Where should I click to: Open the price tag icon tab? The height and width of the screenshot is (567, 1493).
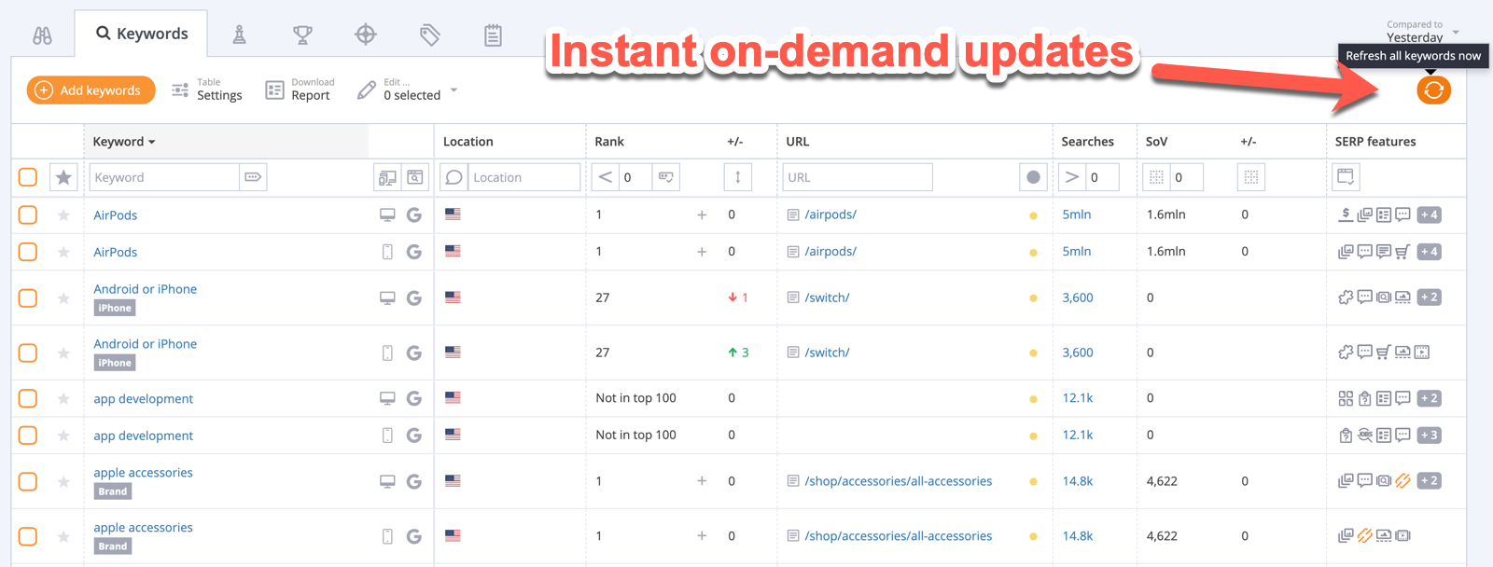click(x=429, y=35)
